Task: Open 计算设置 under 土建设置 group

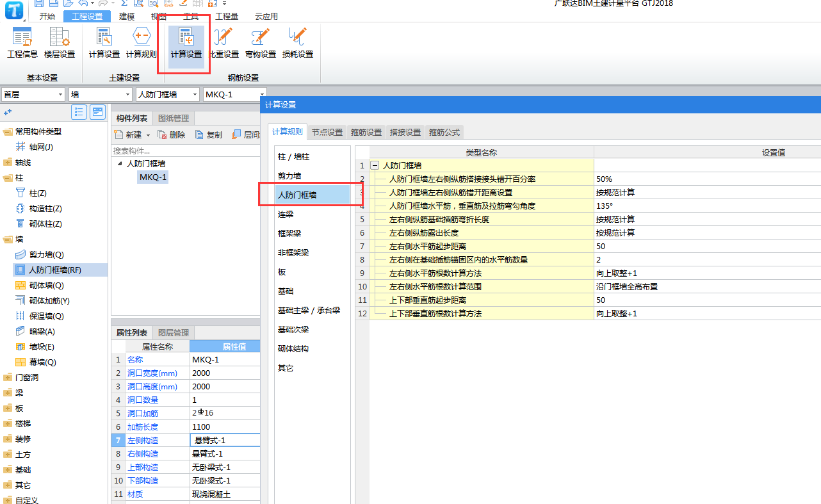Action: (104, 44)
